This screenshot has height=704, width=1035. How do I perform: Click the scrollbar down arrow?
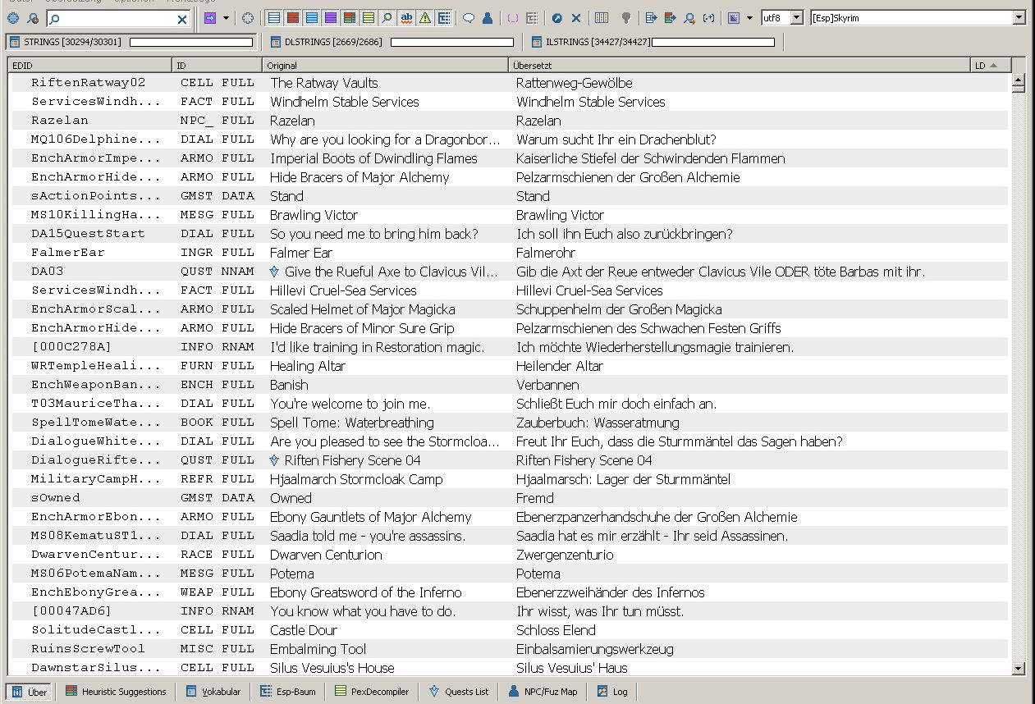[1019, 669]
